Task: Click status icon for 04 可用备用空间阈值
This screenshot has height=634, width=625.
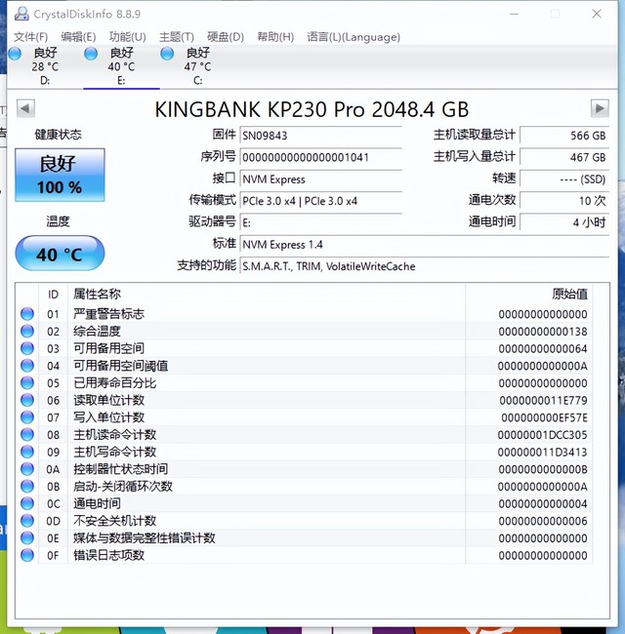Action: [x=27, y=366]
